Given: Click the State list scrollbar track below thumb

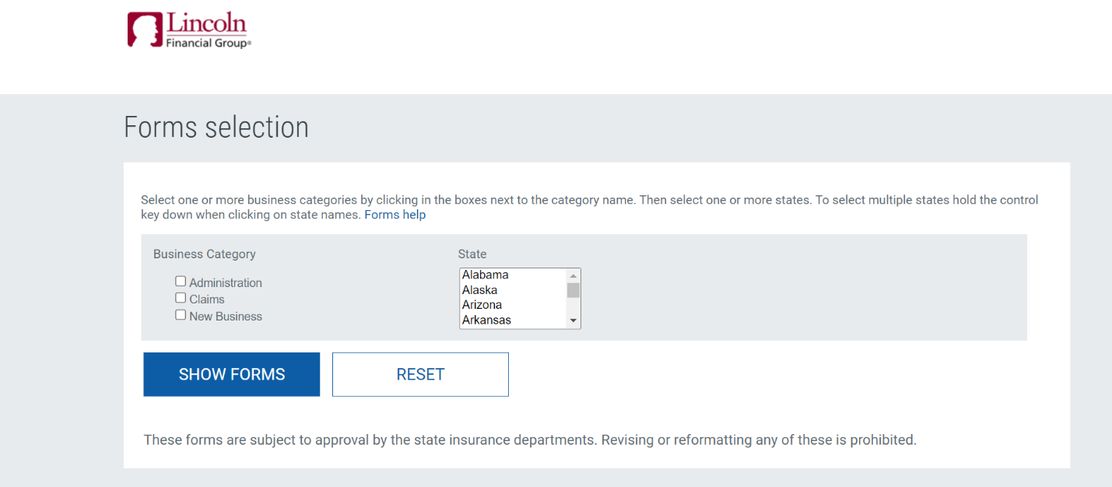Looking at the screenshot, I should coord(574,306).
